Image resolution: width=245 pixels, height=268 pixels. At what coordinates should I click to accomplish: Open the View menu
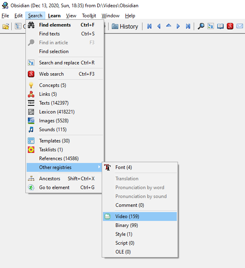coord(71,16)
